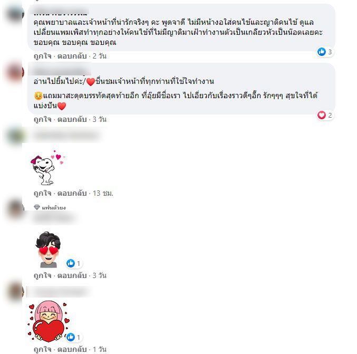
Task: Click the heart-eyes avatar sticker
Action: 48,250
